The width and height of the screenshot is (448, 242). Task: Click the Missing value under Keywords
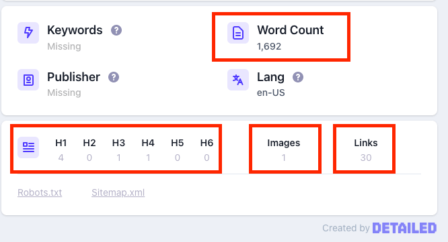(x=64, y=46)
